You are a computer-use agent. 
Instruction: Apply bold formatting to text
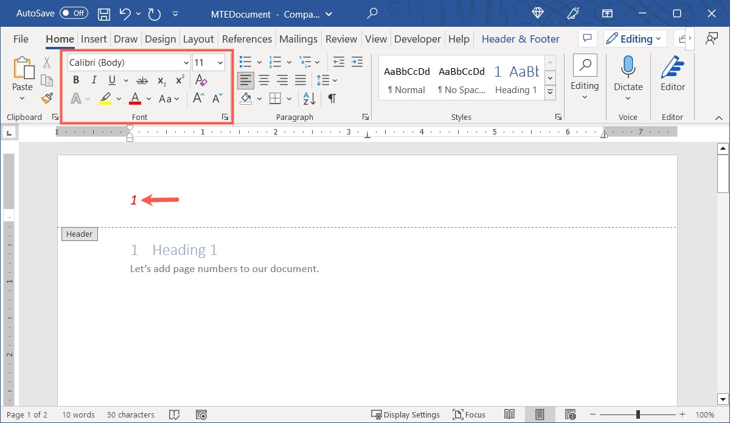(75, 80)
